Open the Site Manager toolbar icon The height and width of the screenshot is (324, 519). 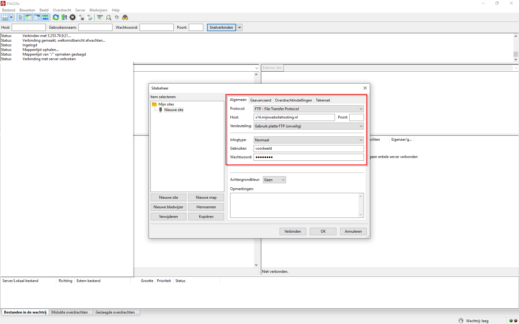[5, 17]
